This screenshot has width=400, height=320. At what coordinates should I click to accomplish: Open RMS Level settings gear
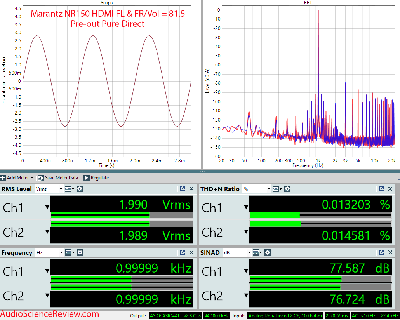coord(80,189)
